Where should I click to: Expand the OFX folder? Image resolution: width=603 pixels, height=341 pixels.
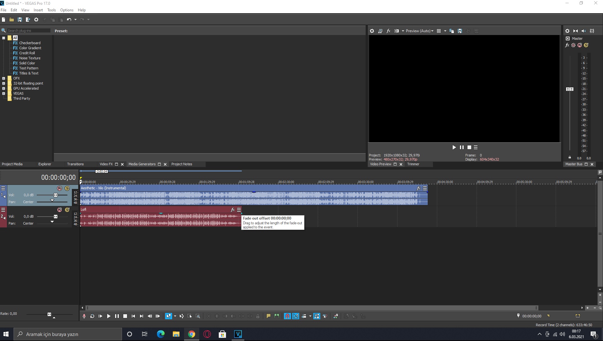click(x=4, y=78)
